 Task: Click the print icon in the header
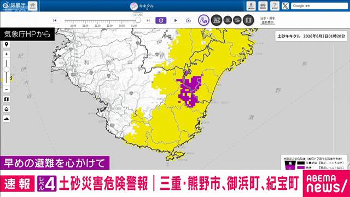(263, 6)
